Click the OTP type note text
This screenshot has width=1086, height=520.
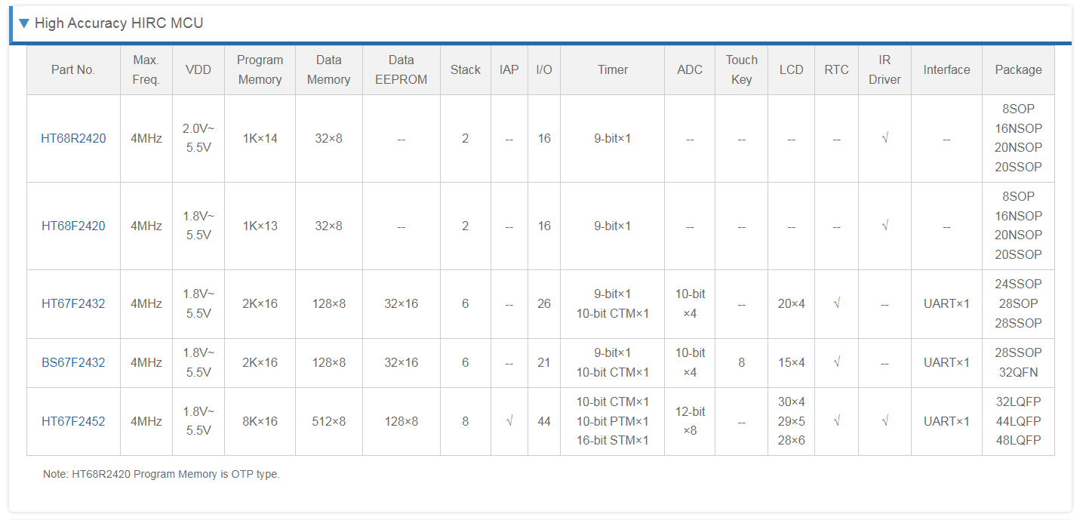[x=162, y=475]
